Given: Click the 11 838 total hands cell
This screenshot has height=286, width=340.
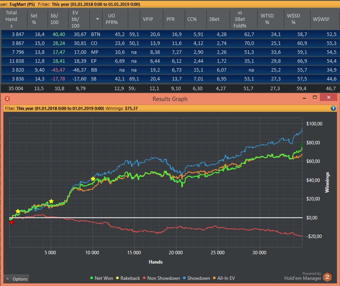Looking at the screenshot, I should pos(17,61).
